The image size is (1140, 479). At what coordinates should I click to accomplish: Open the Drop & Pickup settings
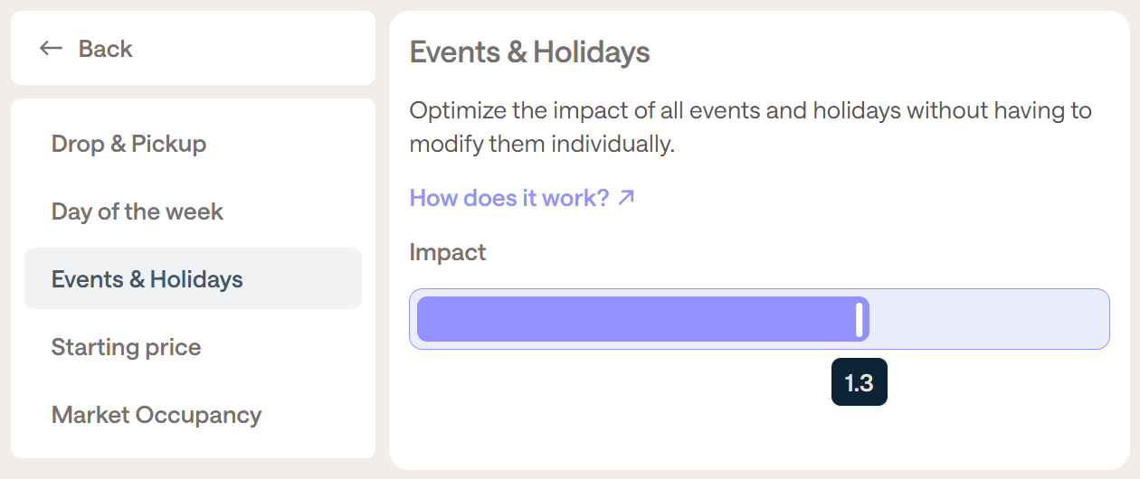point(128,144)
